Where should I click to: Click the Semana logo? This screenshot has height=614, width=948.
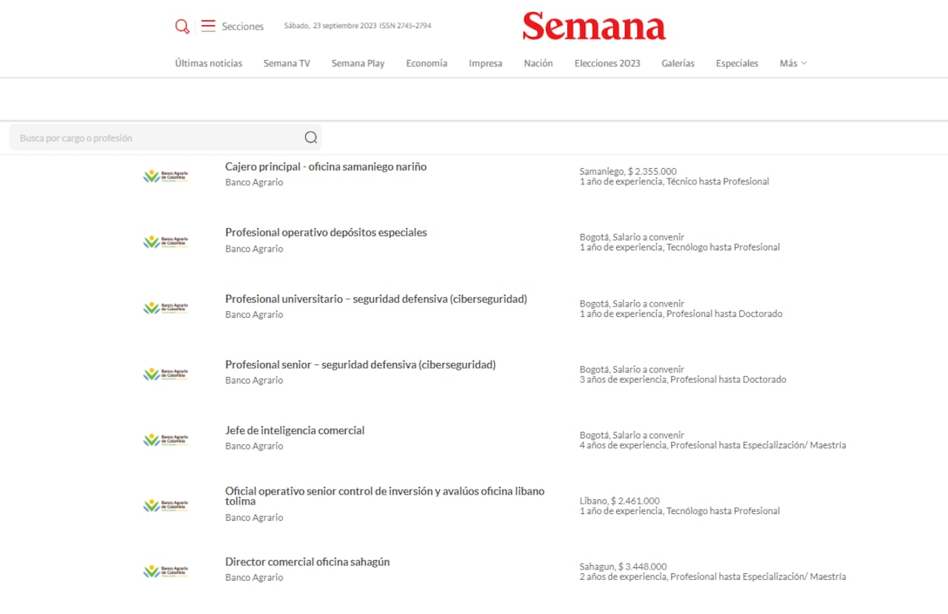594,26
